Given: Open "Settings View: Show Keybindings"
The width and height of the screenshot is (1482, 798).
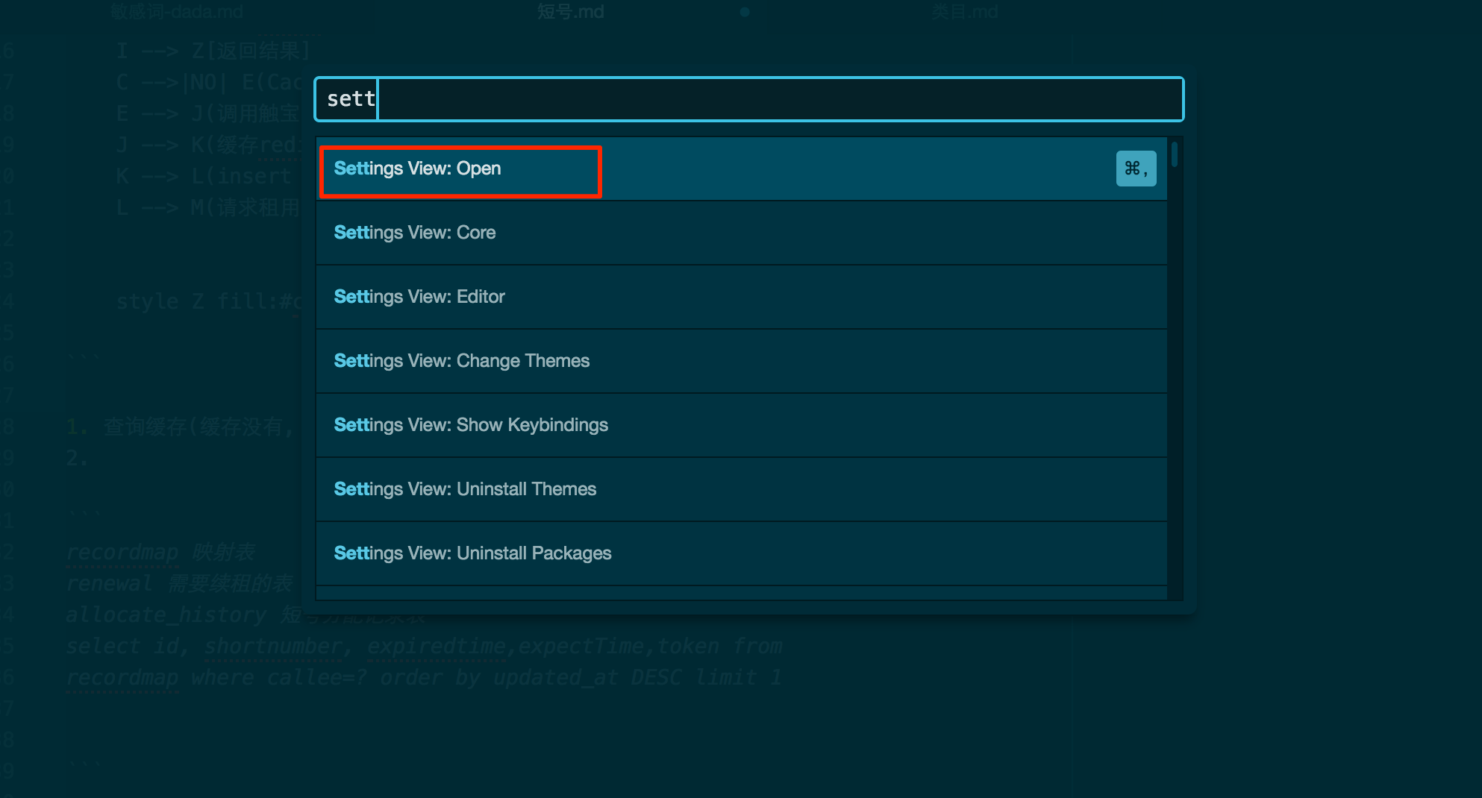Looking at the screenshot, I should pyautogui.click(x=741, y=425).
